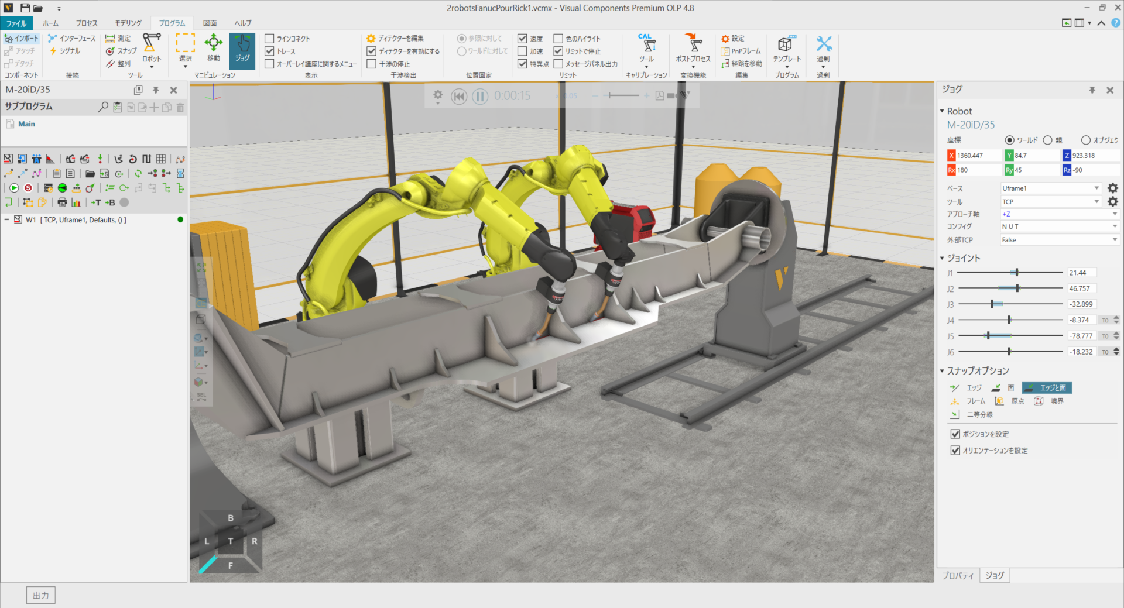Open the Interface (インターフェース) connection tool
The image size is (1124, 608).
tap(71, 38)
